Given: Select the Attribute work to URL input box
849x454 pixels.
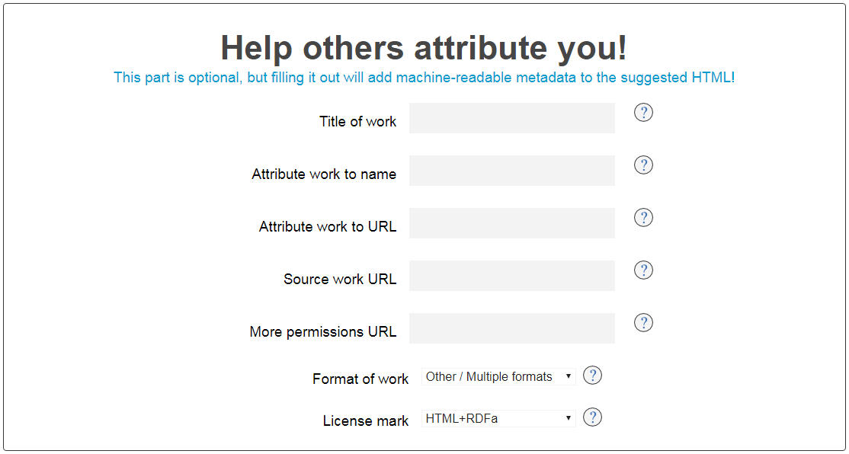Looking at the screenshot, I should pyautogui.click(x=511, y=223).
